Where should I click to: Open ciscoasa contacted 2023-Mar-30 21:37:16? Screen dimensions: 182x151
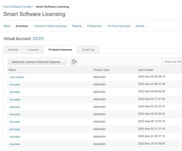15,129
